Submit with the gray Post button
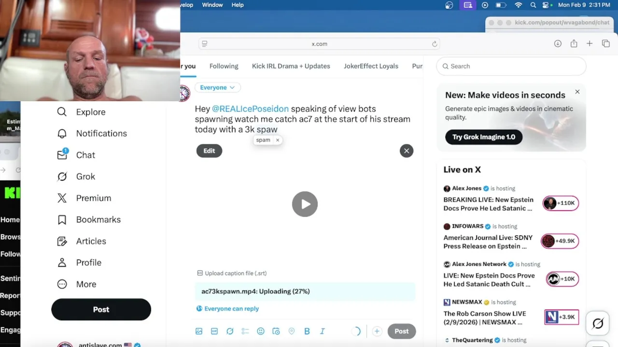Image resolution: width=618 pixels, height=347 pixels. [x=402, y=331]
